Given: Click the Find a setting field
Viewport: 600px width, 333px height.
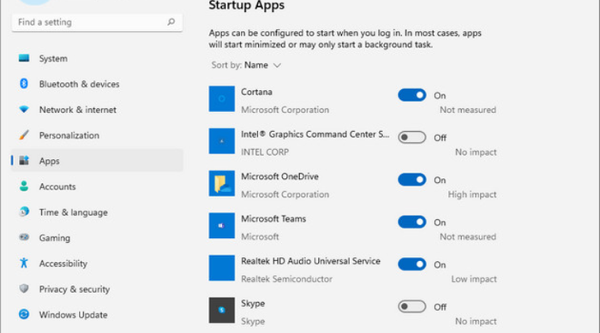Looking at the screenshot, I should coord(97,22).
